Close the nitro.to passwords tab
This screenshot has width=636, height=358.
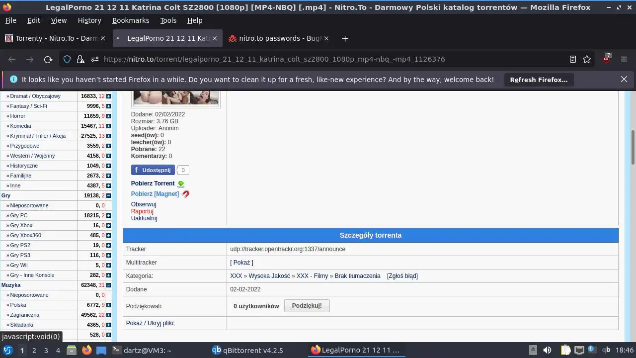327,38
